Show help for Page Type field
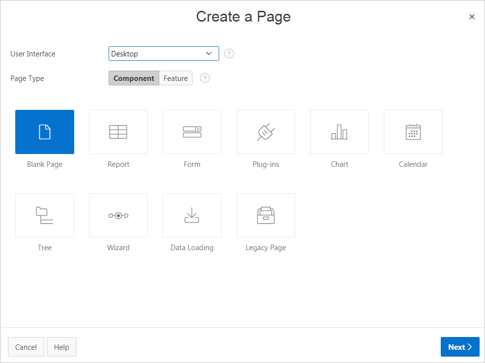The height and width of the screenshot is (363, 485). tap(205, 78)
